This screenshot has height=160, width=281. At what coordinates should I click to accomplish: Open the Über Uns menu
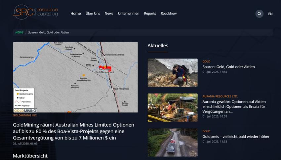(x=93, y=14)
